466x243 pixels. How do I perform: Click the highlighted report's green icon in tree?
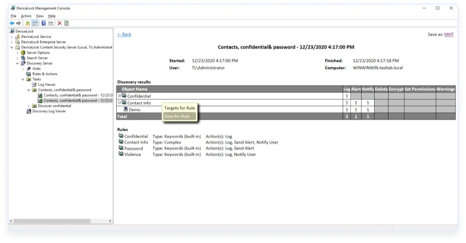[x=40, y=101]
